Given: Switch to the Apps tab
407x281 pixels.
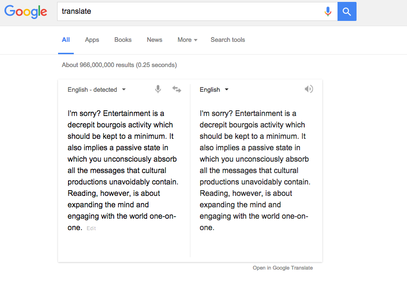Looking at the screenshot, I should click(92, 40).
